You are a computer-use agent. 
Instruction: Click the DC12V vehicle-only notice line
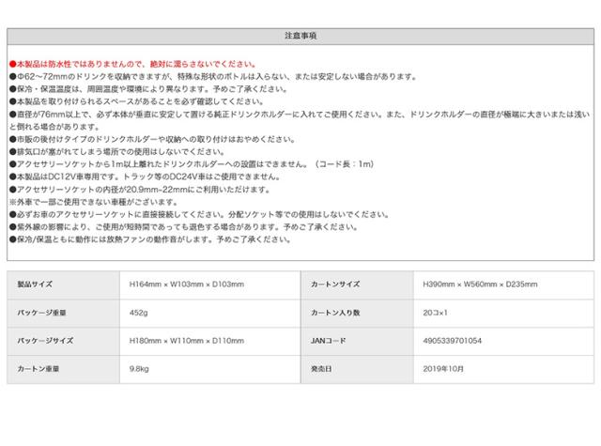point(144,177)
